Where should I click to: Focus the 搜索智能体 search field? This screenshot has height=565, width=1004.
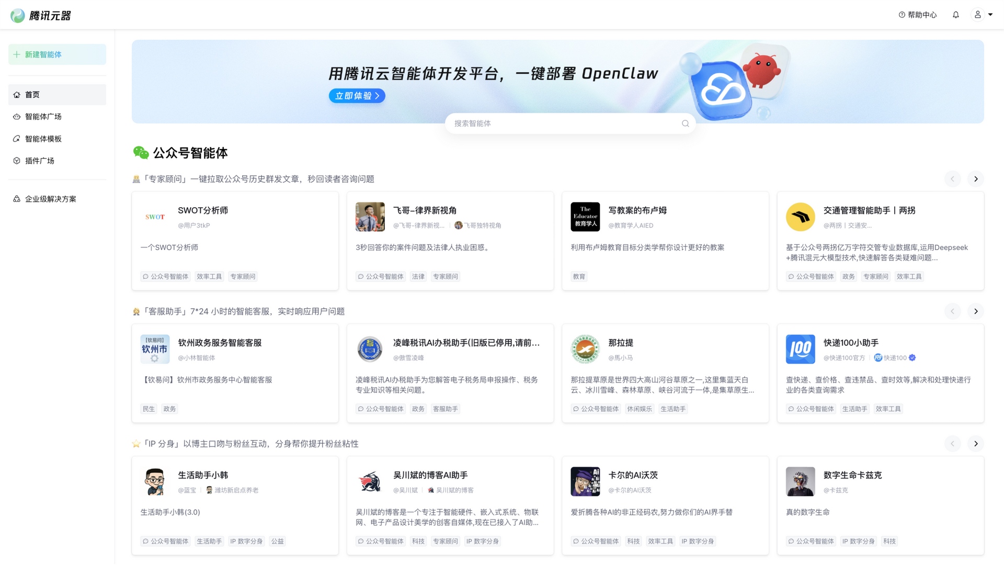[570, 123]
